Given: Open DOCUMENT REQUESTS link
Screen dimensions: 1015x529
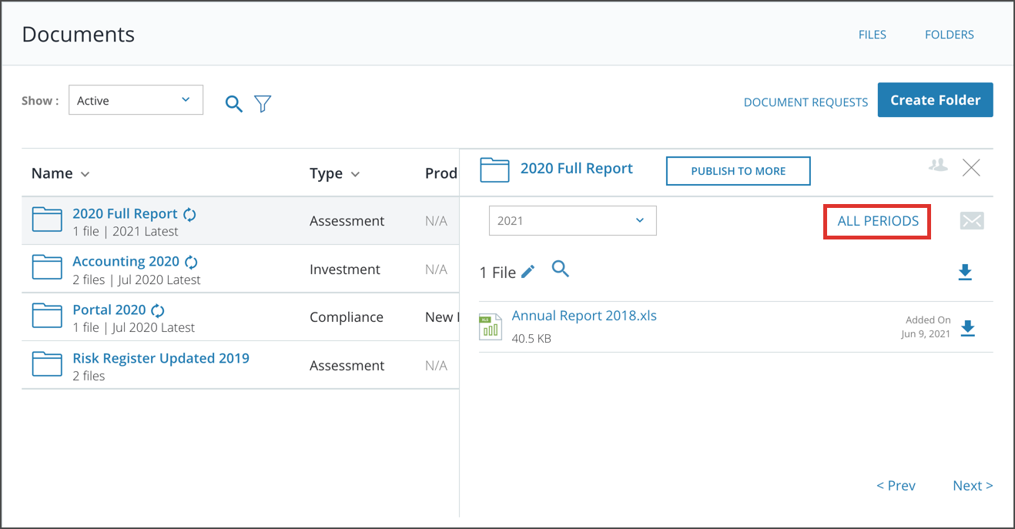Looking at the screenshot, I should click(x=806, y=102).
